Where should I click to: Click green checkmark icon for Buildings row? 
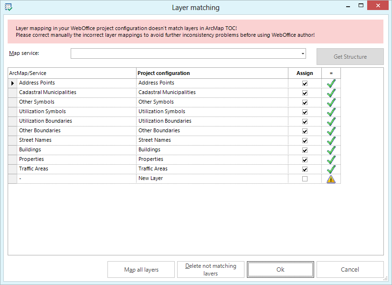(331, 150)
